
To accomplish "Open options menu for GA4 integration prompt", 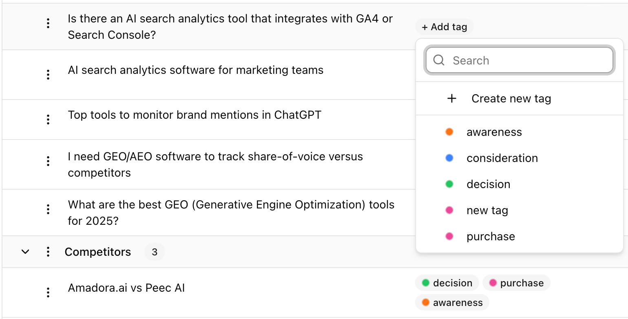I will 48,24.
